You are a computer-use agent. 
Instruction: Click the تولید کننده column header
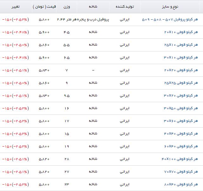pos(125,7)
